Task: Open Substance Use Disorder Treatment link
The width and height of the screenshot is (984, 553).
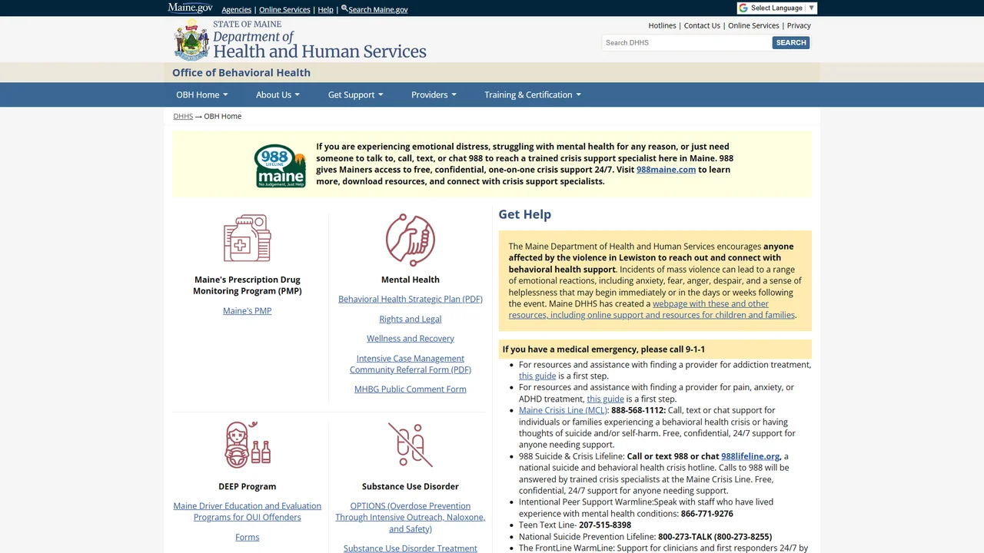Action: pos(411,548)
